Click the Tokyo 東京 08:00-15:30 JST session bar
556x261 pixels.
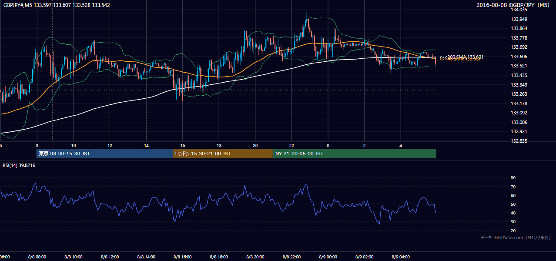[x=104, y=154]
